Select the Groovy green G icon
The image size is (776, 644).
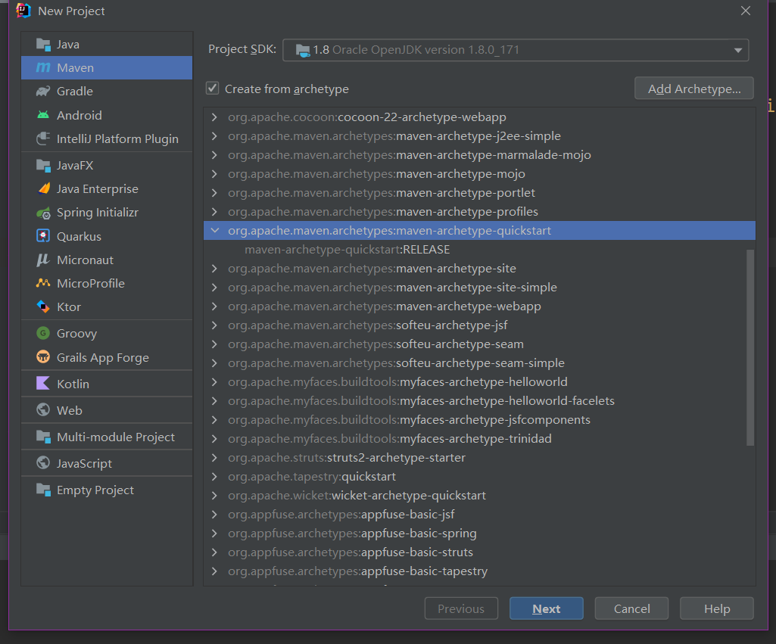point(43,333)
